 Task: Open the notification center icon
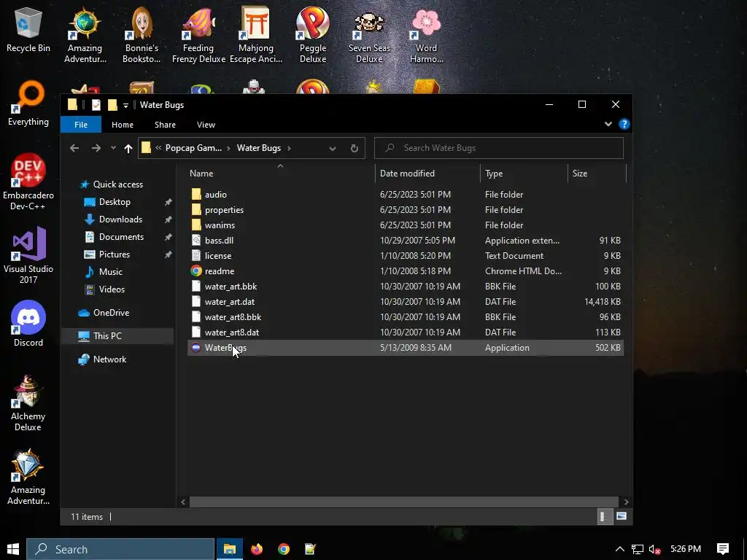tap(723, 549)
